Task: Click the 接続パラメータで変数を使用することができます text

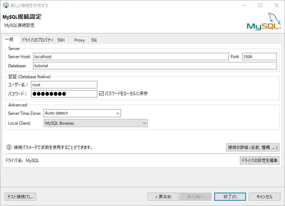Action: click(53, 148)
